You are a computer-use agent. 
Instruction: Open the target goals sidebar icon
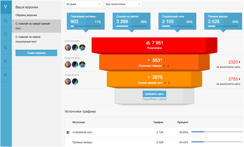coord(6,61)
